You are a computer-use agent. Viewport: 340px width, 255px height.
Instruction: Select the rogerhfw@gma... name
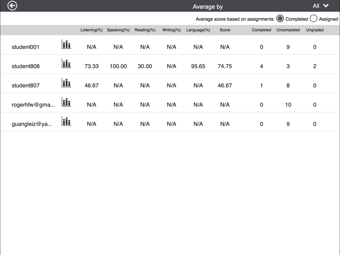pyautogui.click(x=33, y=105)
